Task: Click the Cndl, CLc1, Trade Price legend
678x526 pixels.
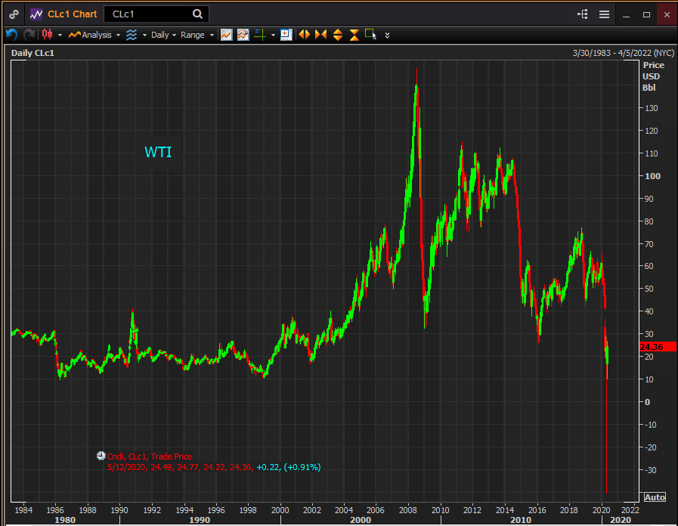Action: [x=149, y=456]
